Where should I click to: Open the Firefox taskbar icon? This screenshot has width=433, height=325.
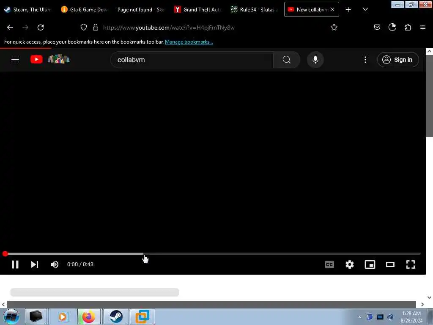click(x=90, y=317)
